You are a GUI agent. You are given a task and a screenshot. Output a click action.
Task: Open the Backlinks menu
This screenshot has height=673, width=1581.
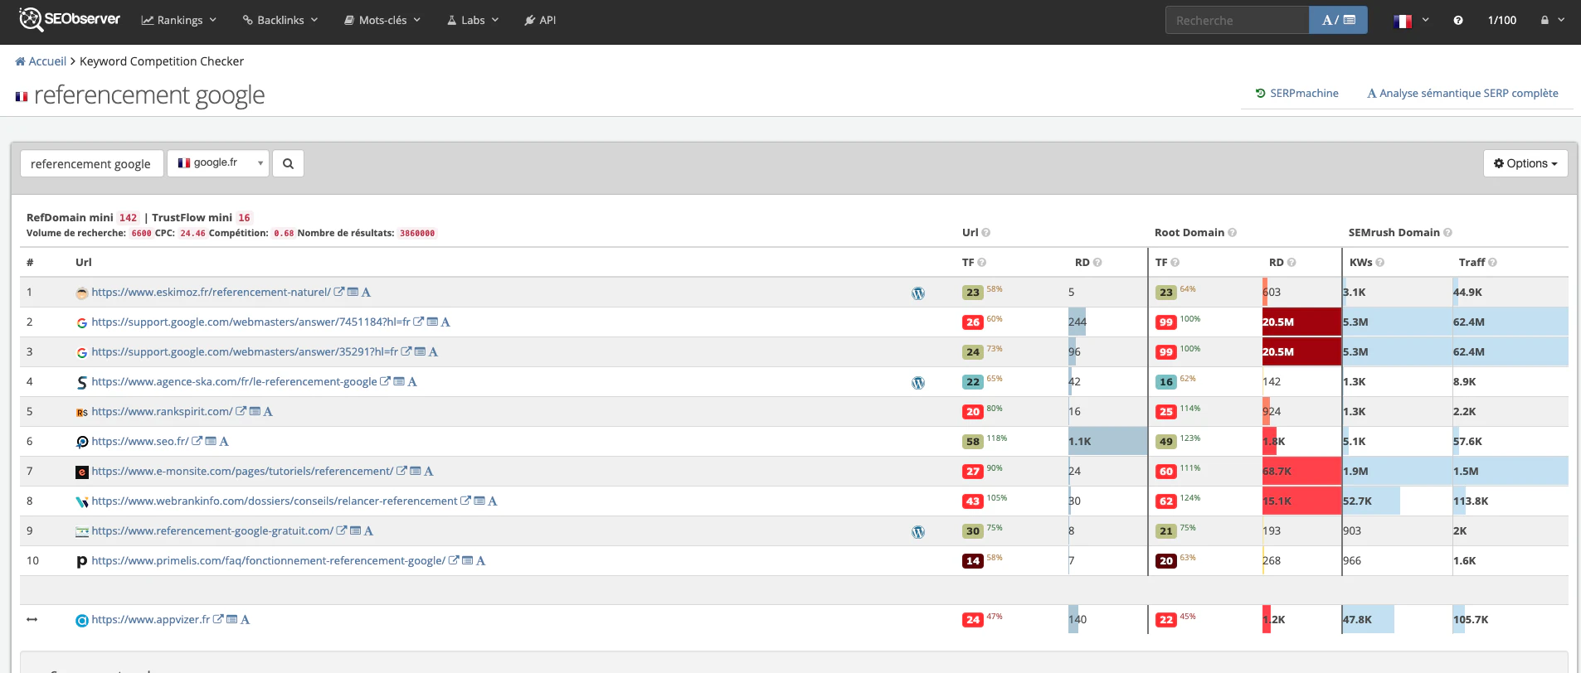coord(280,20)
